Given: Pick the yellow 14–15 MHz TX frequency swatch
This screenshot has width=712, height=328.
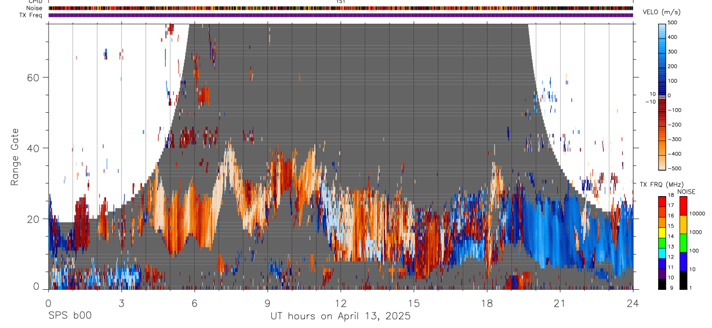Looking at the screenshot, I should coord(662,232).
